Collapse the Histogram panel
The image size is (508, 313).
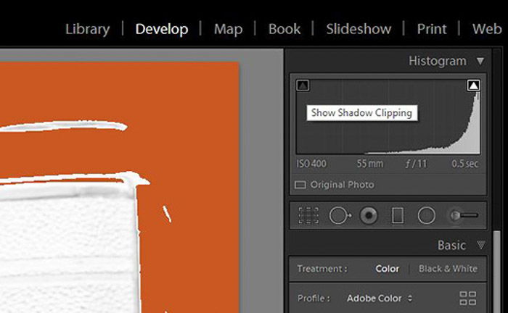pyautogui.click(x=480, y=61)
